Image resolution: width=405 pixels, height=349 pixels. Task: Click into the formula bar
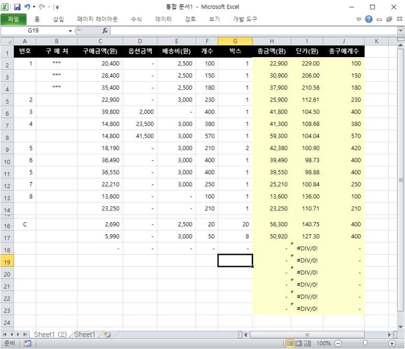[x=254, y=31]
